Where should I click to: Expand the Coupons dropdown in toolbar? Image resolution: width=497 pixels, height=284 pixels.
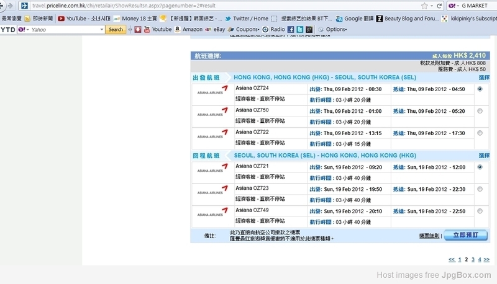[x=247, y=29]
